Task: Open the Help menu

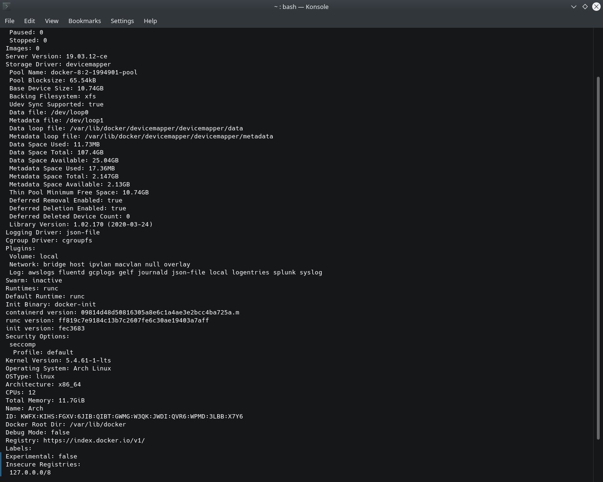Action: point(150,21)
